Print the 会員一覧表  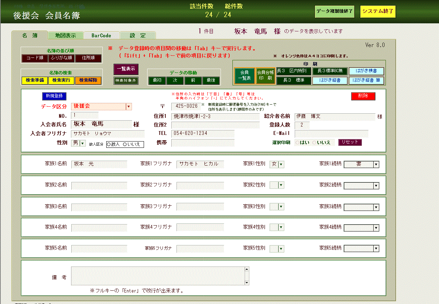click(x=244, y=76)
